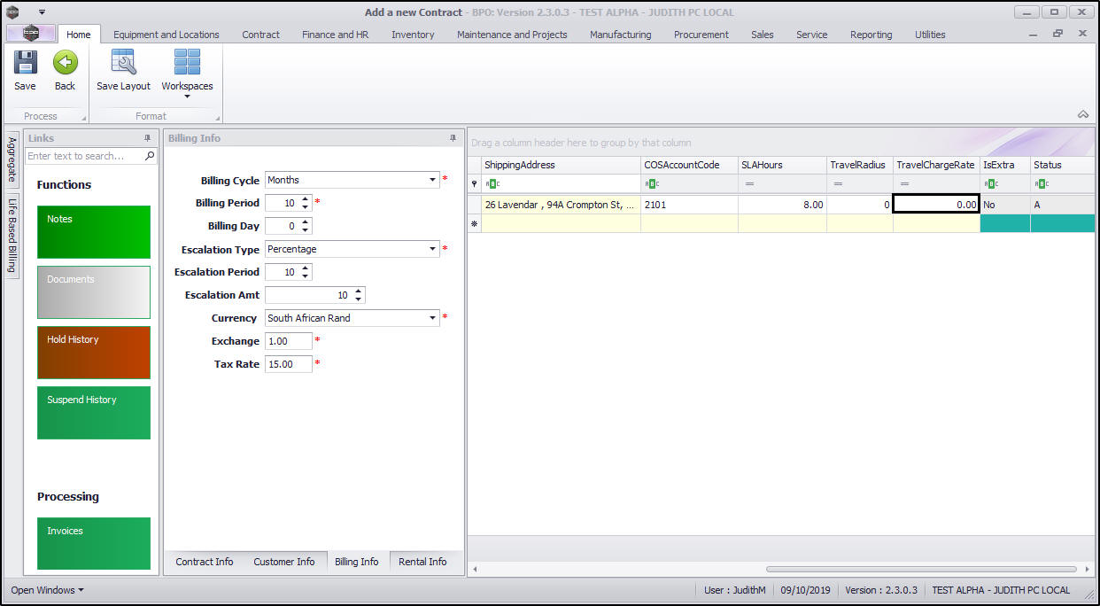
Task: Decrease Escalation Period with down spinner
Action: coord(306,276)
